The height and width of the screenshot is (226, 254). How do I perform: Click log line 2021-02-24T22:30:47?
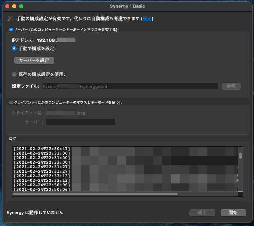click(42, 149)
